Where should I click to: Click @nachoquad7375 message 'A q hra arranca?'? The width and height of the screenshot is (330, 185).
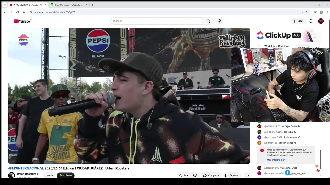click(x=292, y=137)
